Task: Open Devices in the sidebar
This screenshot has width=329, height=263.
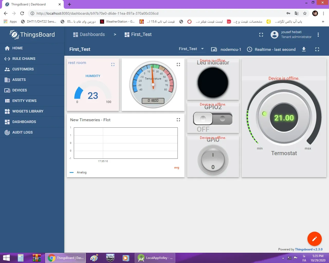Action: coord(20,90)
